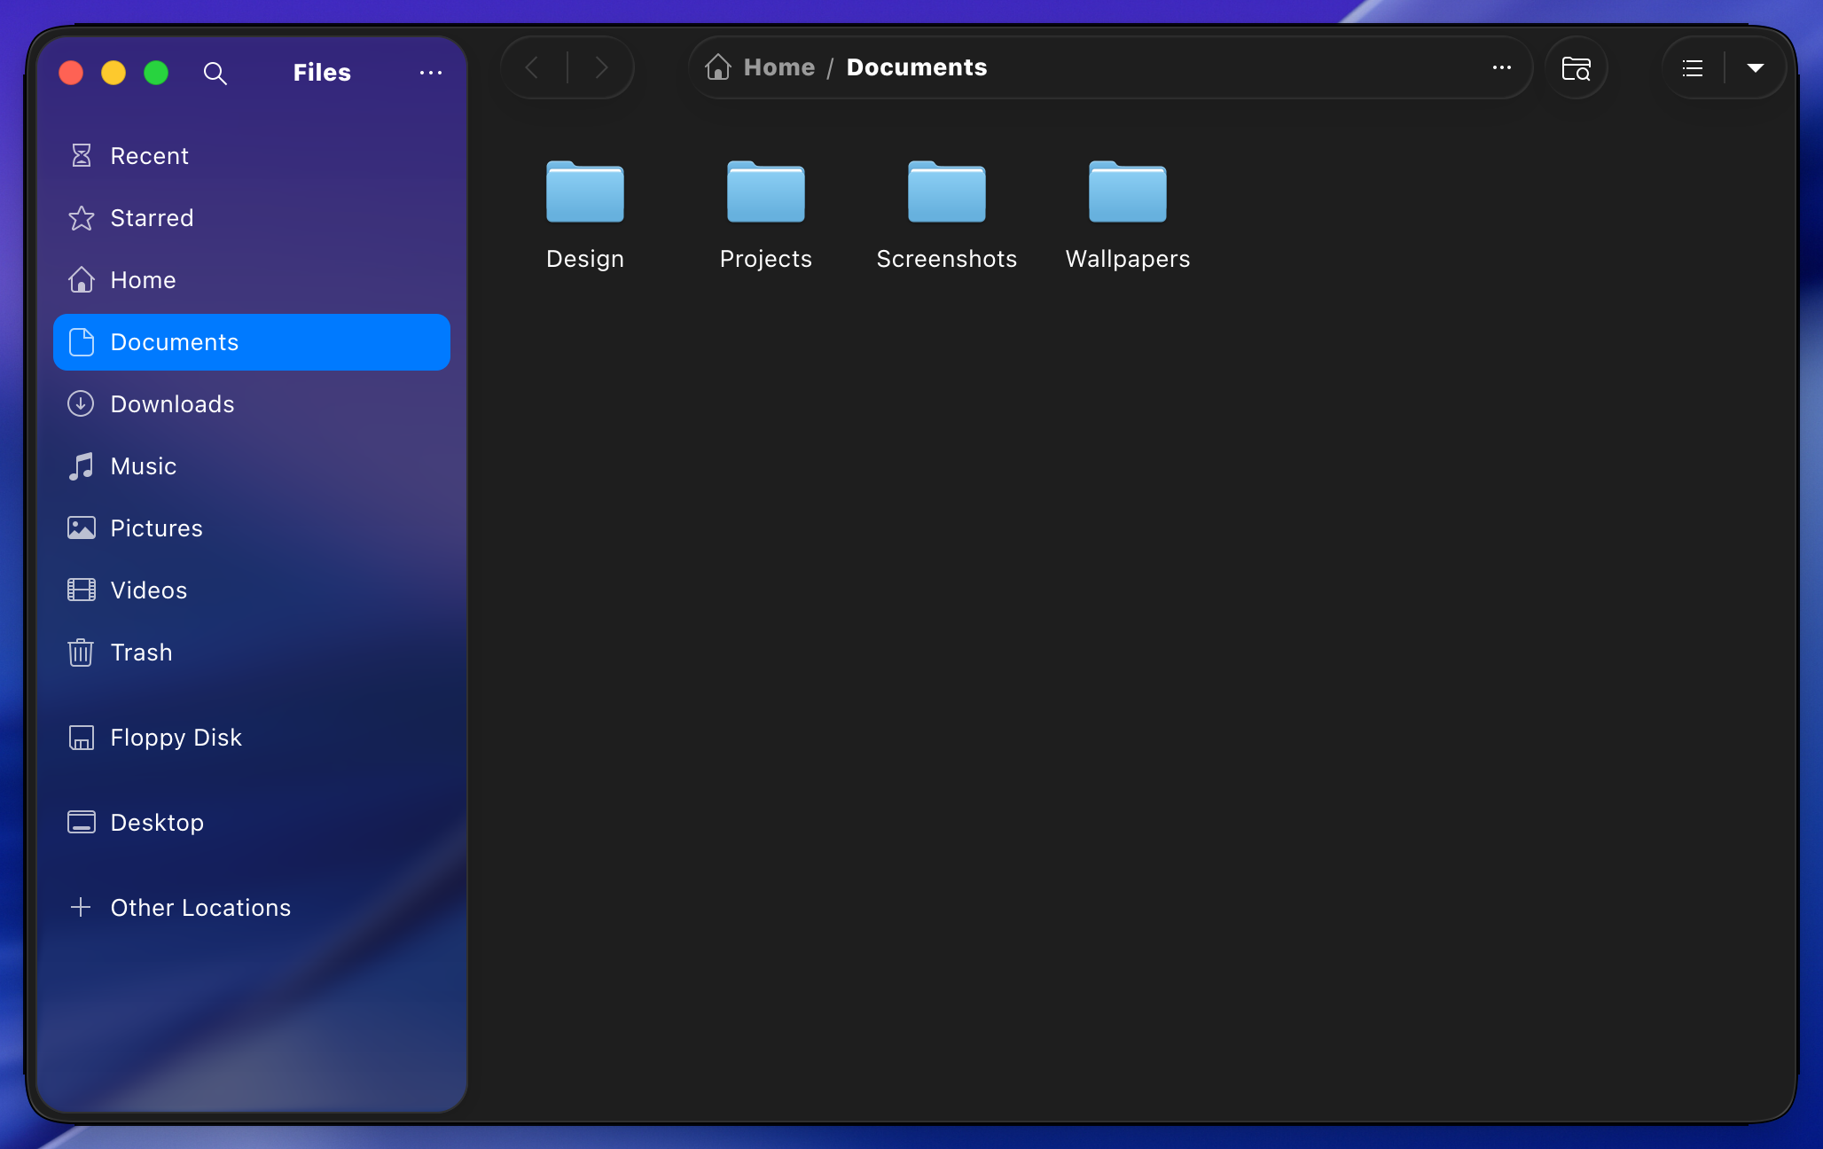Select the Projects folder icon
Image resolution: width=1823 pixels, height=1149 pixels.
[766, 191]
